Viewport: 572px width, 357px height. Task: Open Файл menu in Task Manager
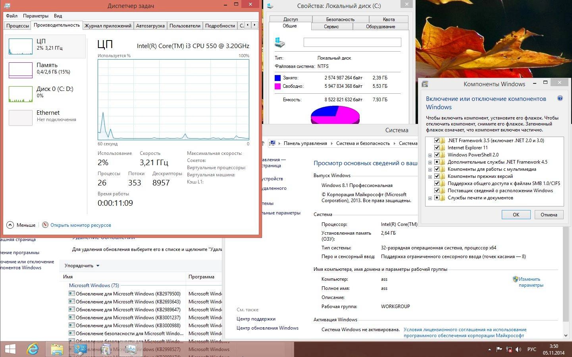(12, 16)
